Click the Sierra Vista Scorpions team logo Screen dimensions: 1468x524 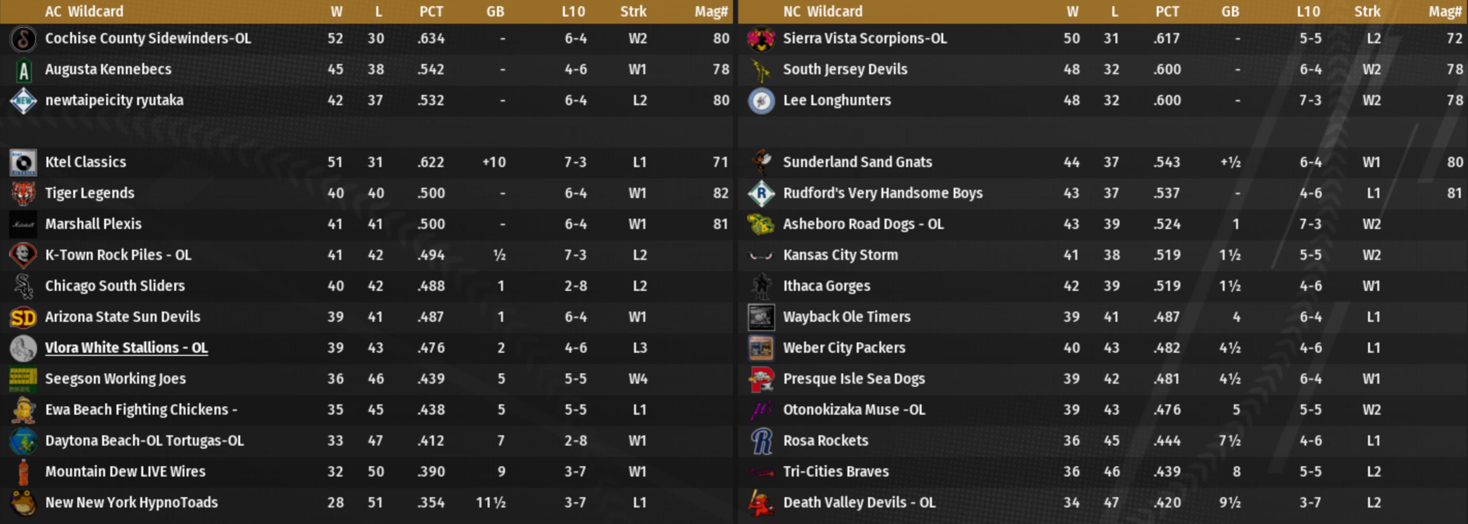[761, 39]
